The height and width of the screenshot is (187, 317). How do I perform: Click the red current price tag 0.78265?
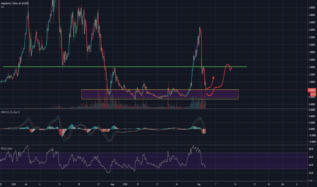click(x=312, y=90)
